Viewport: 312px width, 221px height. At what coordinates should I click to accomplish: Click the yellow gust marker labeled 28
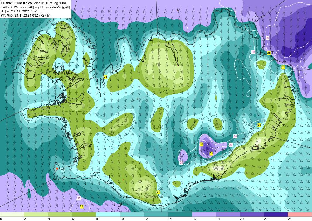(x=259, y=125)
